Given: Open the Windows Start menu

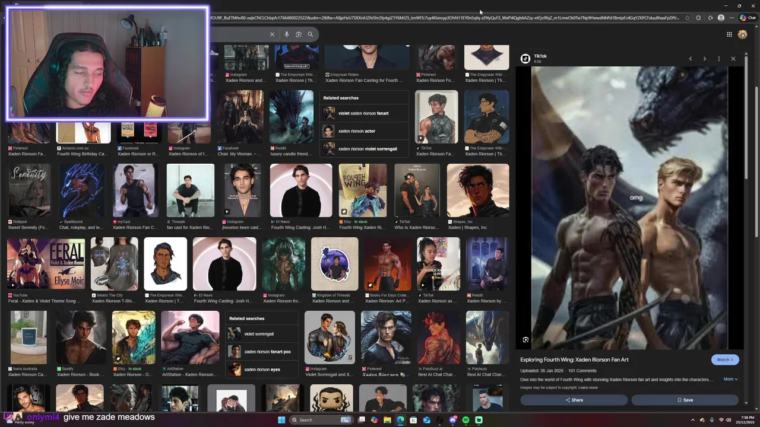Looking at the screenshot, I should pos(281,420).
